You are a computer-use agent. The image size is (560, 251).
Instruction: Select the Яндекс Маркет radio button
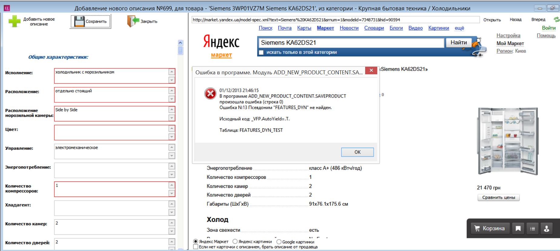pyautogui.click(x=196, y=242)
